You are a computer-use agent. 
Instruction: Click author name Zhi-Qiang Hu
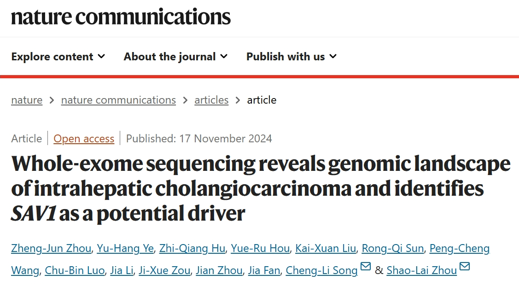coord(192,248)
